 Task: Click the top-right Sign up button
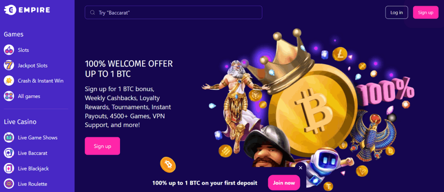pyautogui.click(x=426, y=13)
